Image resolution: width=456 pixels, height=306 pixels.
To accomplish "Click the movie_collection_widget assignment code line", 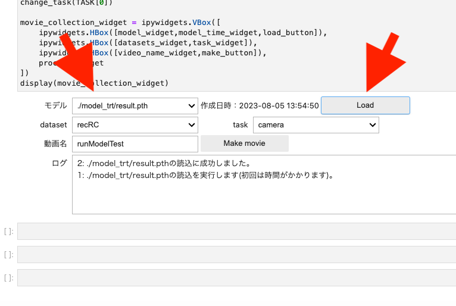I will 120,23.
